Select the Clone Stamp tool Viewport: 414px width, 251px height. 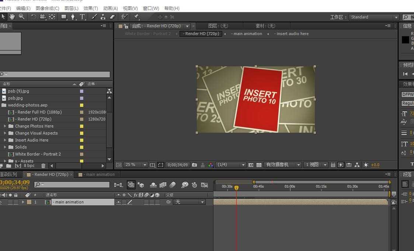[x=103, y=17]
